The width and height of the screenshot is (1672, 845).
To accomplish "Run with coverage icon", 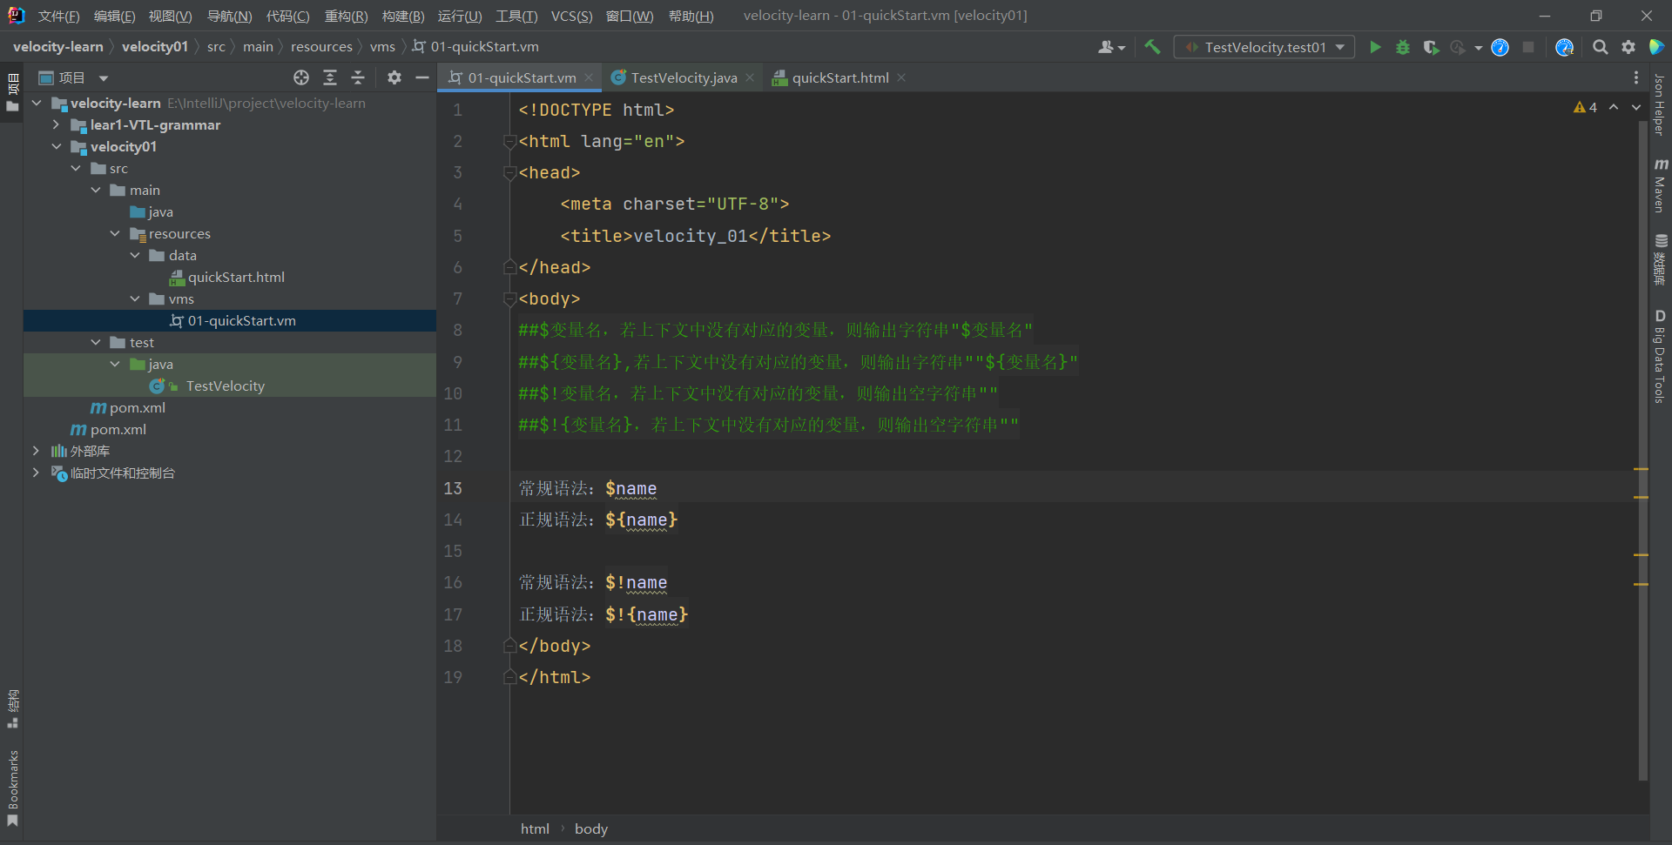I will click(x=1430, y=47).
